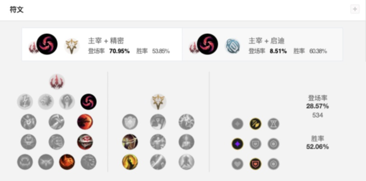
Task: Click the 52.06% win rate value
Action: pos(318,147)
